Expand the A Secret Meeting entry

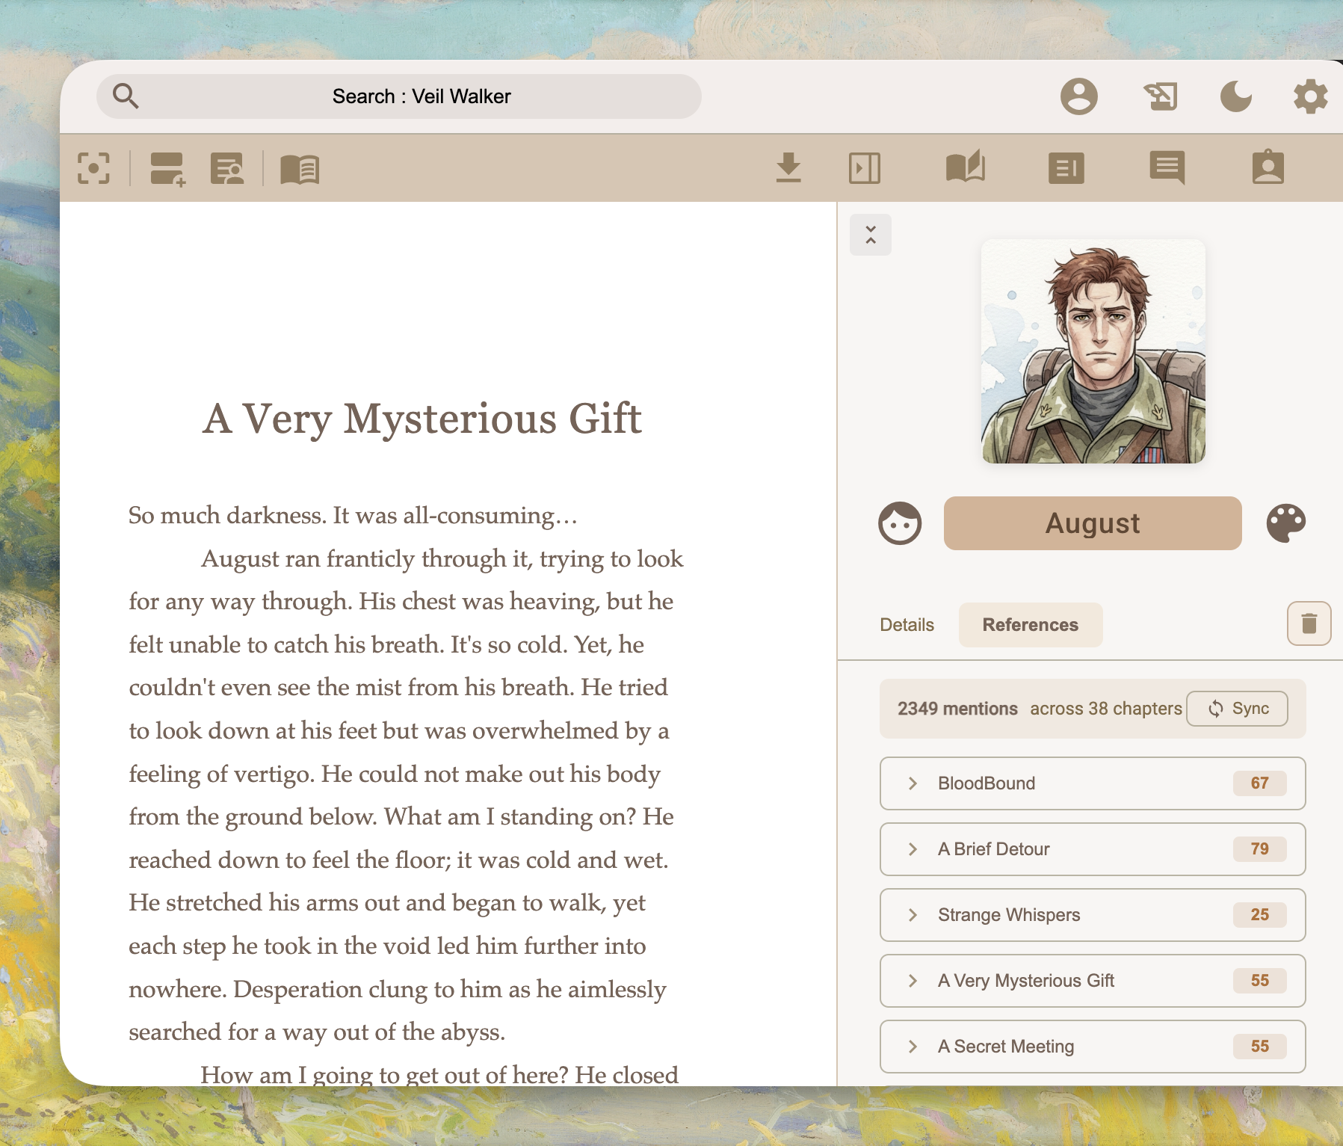[913, 1047]
